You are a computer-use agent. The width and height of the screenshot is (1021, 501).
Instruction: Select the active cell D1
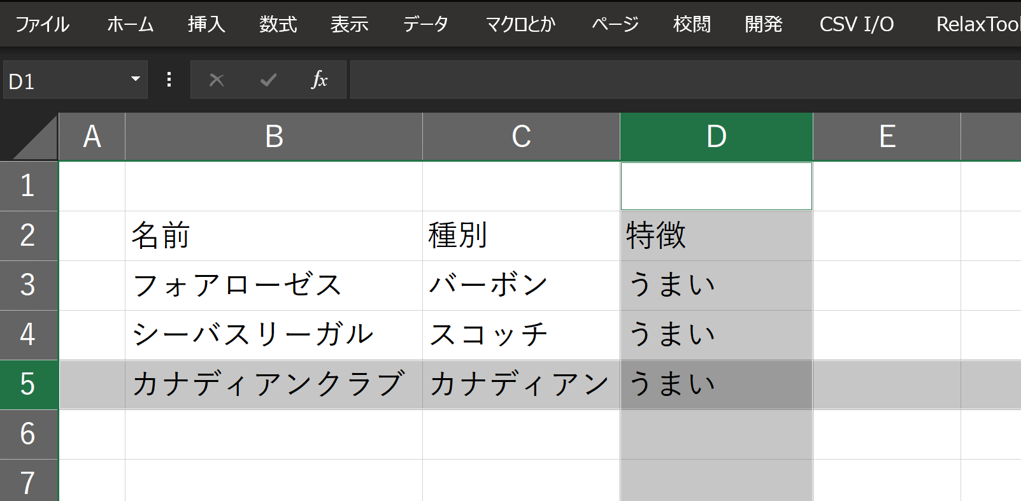(717, 186)
